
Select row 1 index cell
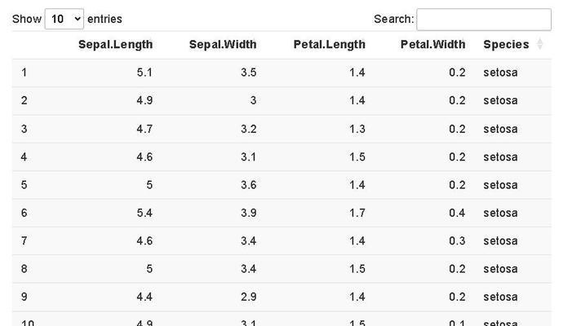(24, 73)
